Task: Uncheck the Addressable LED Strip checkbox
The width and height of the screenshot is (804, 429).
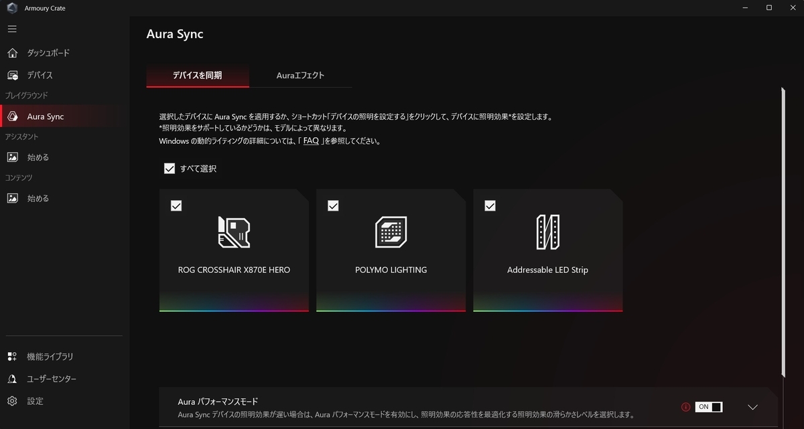Action: point(490,206)
